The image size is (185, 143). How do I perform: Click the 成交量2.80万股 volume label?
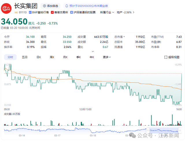click(x=12, y=114)
